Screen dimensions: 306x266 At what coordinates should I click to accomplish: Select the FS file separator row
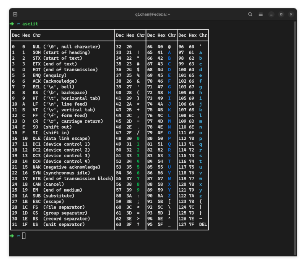(48, 207)
